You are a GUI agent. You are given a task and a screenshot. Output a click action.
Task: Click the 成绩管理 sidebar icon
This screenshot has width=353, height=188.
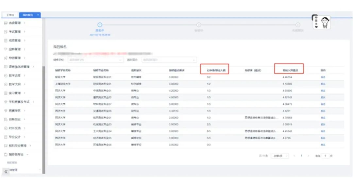[6, 41]
